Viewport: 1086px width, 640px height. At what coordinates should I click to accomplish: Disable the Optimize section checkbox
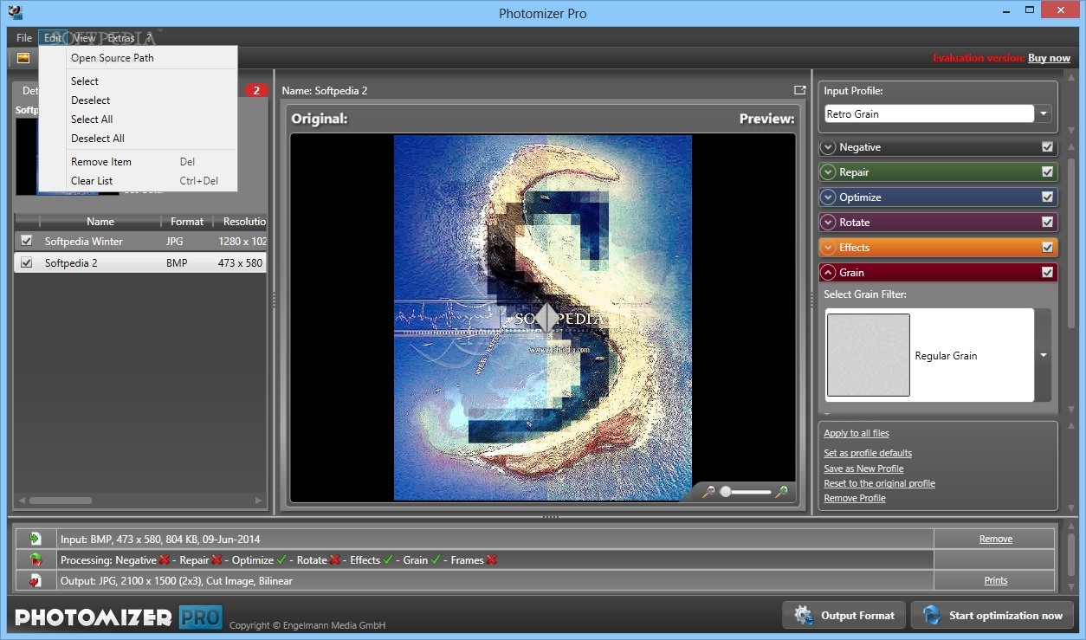coord(1048,197)
